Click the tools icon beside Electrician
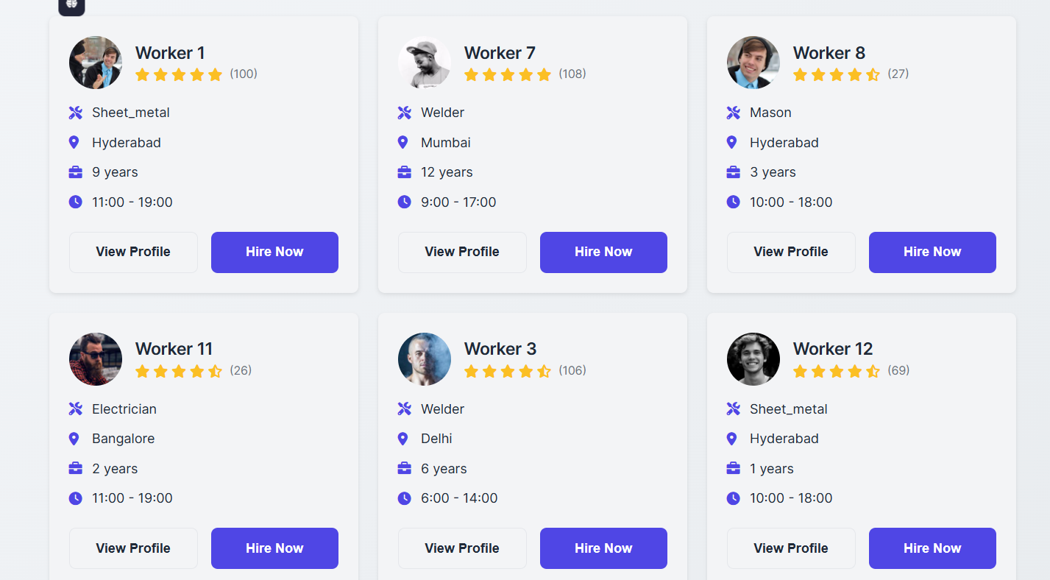 click(x=75, y=409)
